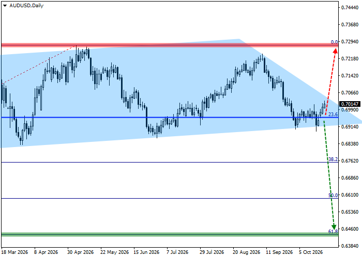Viewport: 362px width, 258px height.
Task: Select the 0.67620 price axis value
Action: (x=350, y=161)
